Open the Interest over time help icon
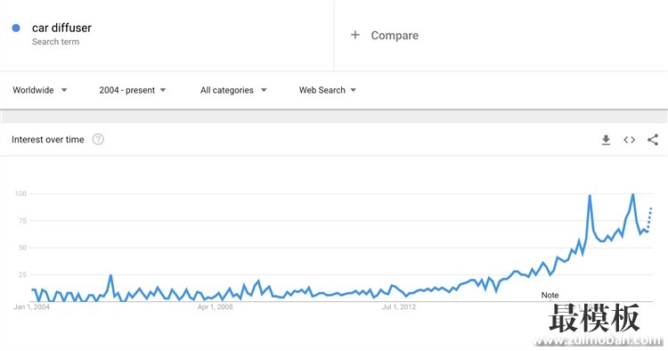Viewport: 668px width, 351px height. coord(98,139)
